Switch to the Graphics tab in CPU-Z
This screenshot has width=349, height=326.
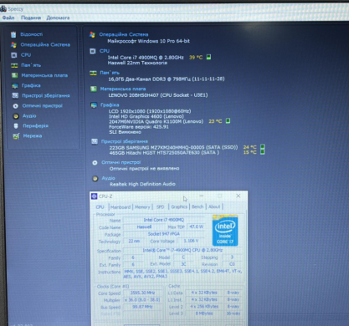tap(179, 206)
